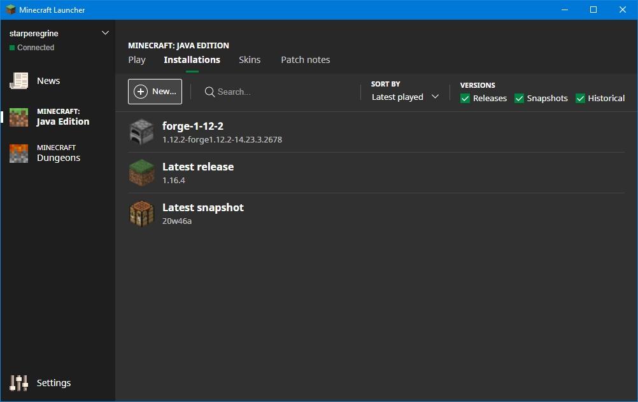This screenshot has width=638, height=402.
Task: Select Minecraft Dungeons in sidebar
Action: 58,153
